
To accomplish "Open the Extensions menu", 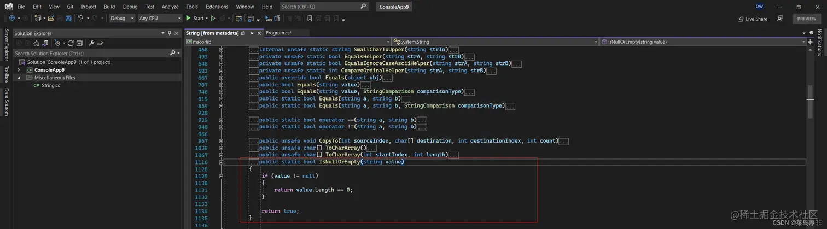I will click(x=217, y=7).
